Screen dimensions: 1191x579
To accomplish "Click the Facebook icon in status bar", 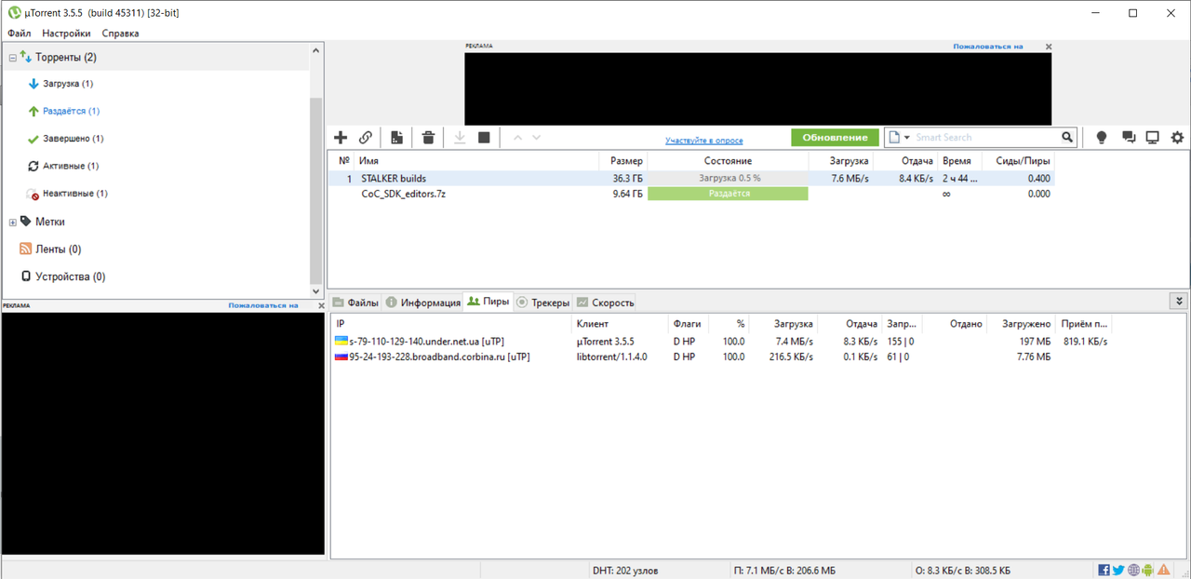I will pyautogui.click(x=1104, y=570).
